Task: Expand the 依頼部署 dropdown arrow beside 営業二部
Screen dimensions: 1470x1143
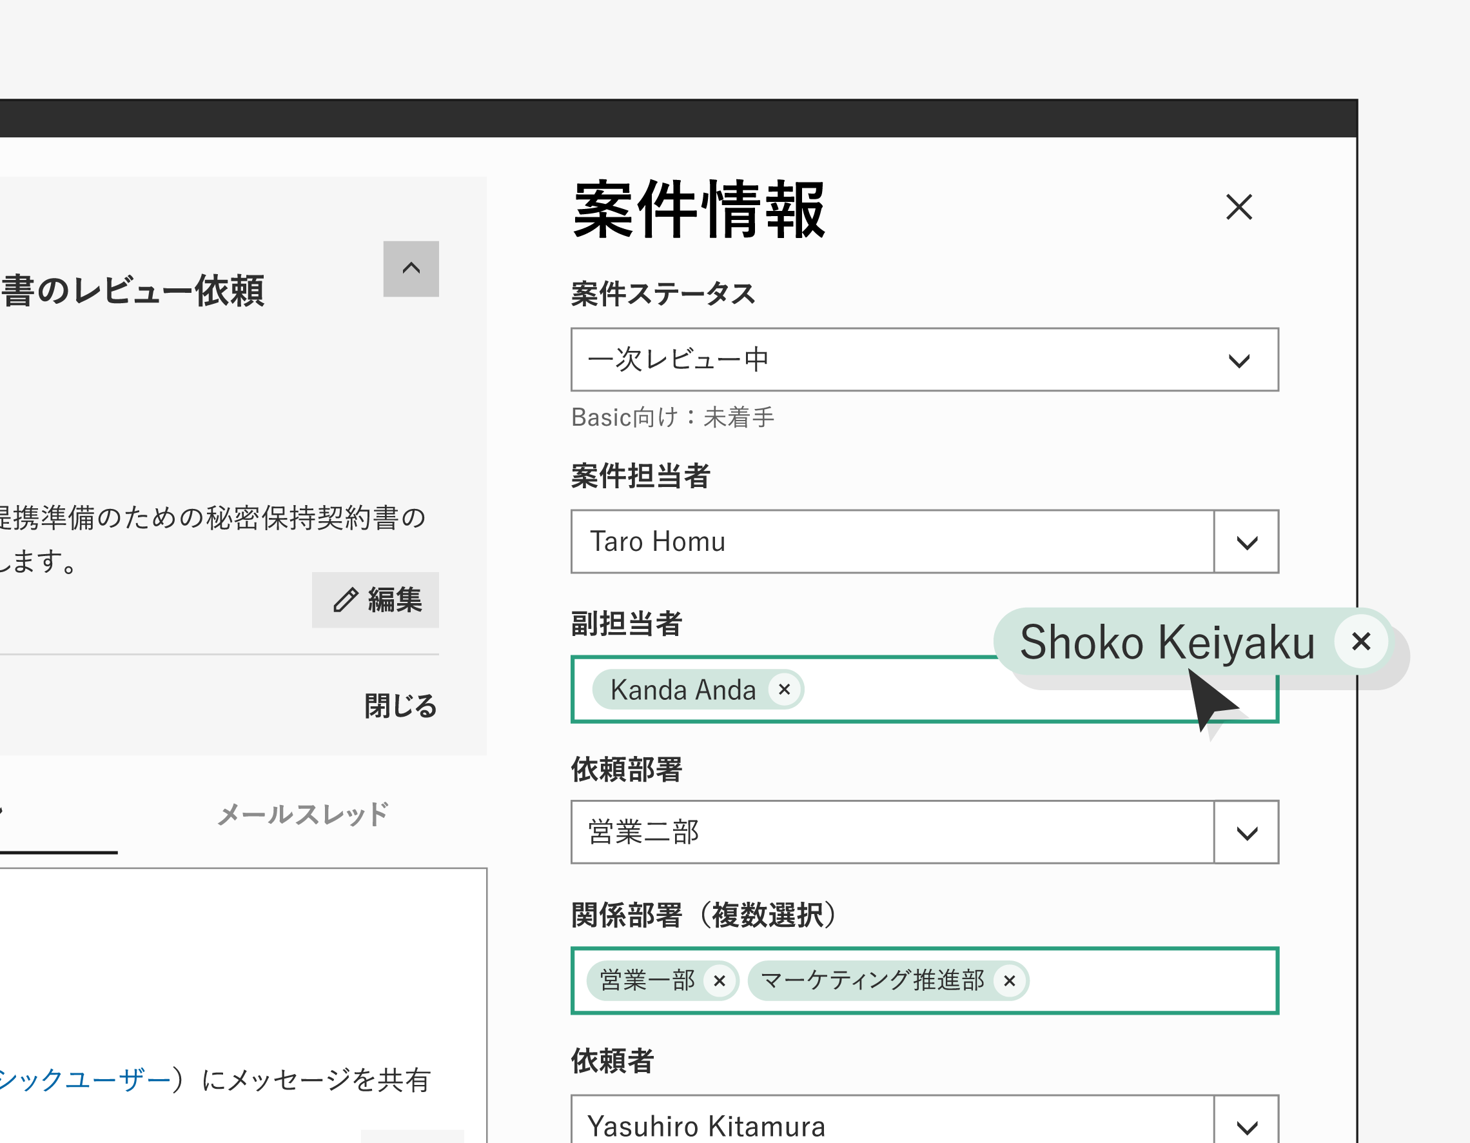Action: 1246,833
